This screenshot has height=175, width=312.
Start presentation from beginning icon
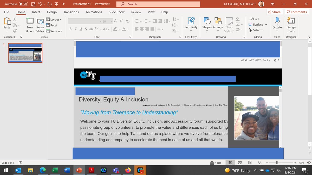[x=56, y=4]
